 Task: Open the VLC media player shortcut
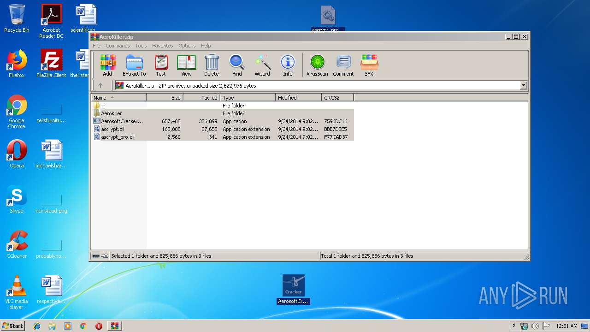point(17,292)
